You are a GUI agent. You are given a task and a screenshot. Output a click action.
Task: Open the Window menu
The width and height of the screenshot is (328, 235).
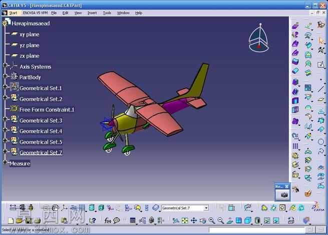(123, 13)
